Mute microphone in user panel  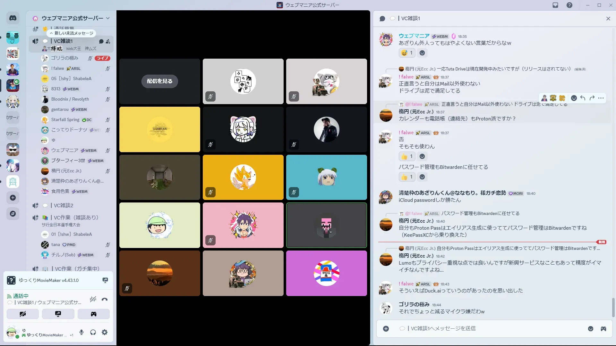pos(81,332)
